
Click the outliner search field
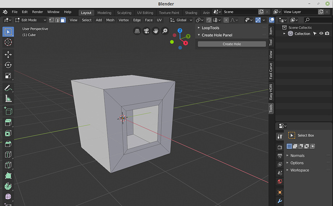tap(319, 20)
